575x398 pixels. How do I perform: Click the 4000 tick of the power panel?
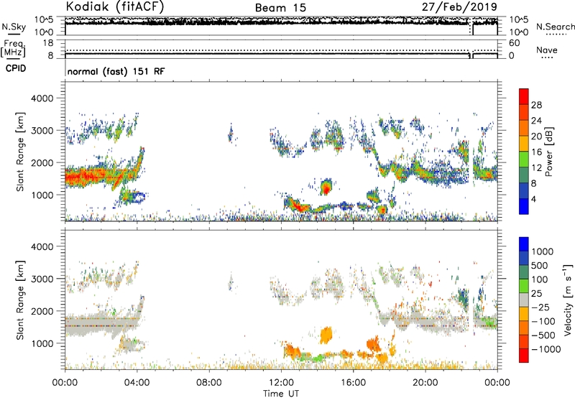pos(42,98)
